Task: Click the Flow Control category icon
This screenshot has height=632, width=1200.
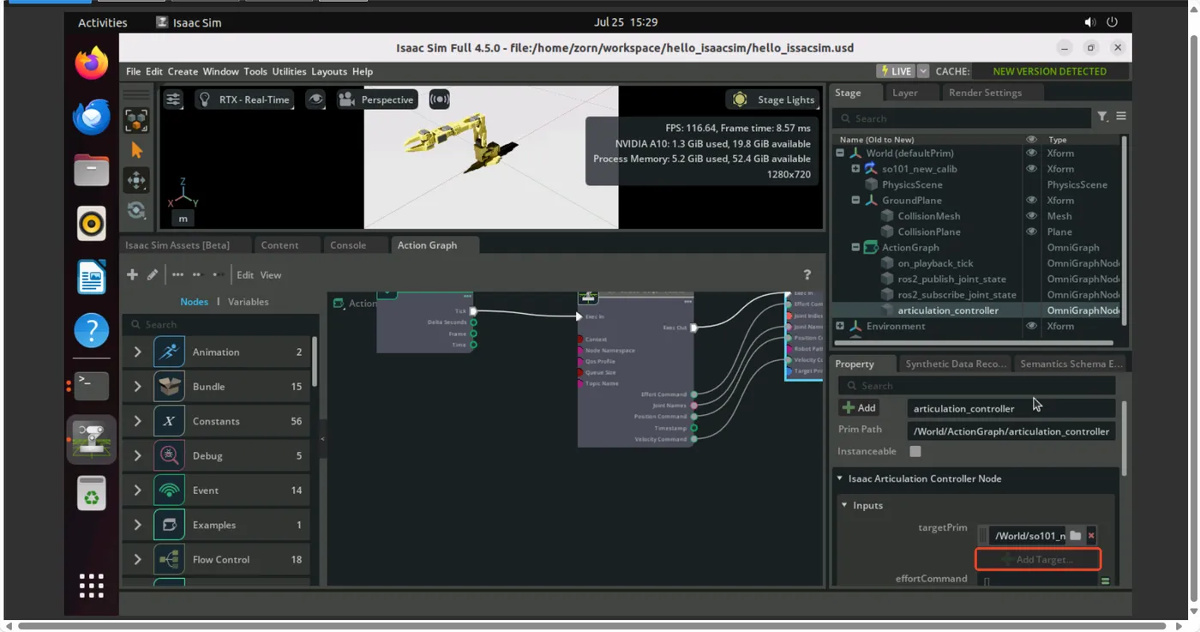Action: pyautogui.click(x=170, y=559)
